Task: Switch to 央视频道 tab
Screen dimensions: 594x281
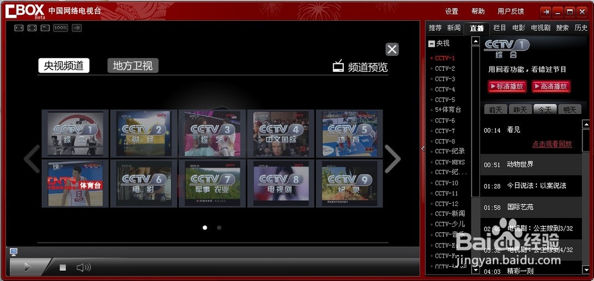Action: coord(64,65)
